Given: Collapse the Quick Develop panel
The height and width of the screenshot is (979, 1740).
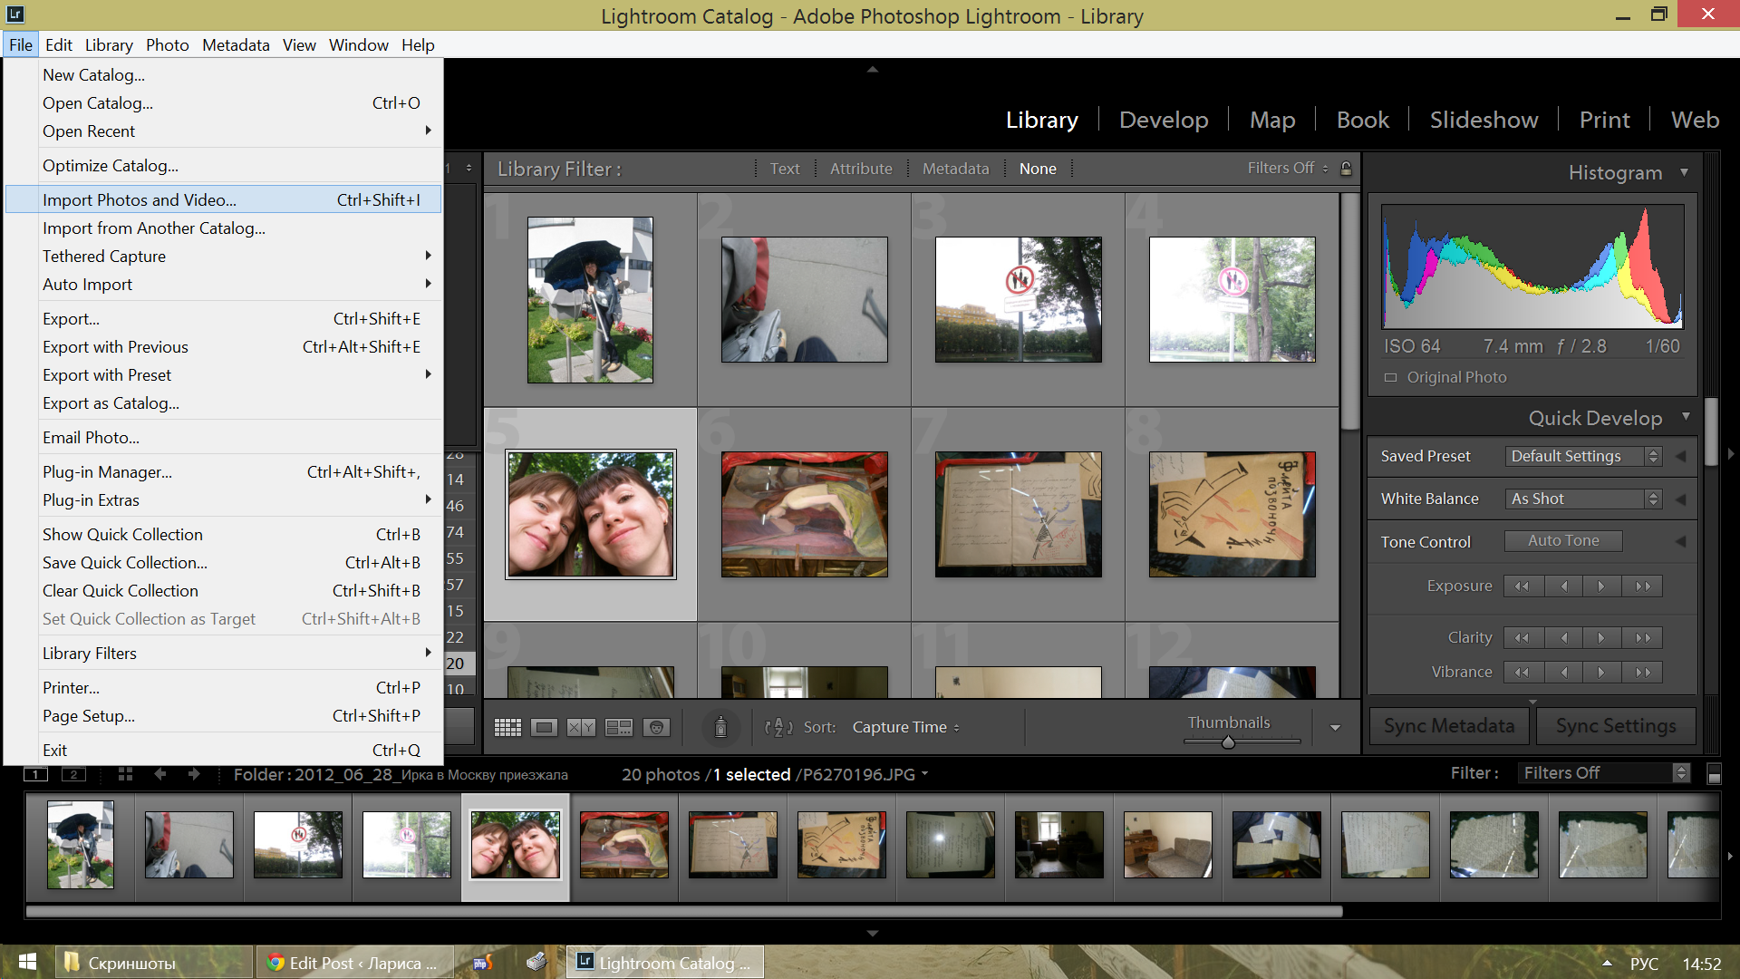Looking at the screenshot, I should click(1686, 417).
